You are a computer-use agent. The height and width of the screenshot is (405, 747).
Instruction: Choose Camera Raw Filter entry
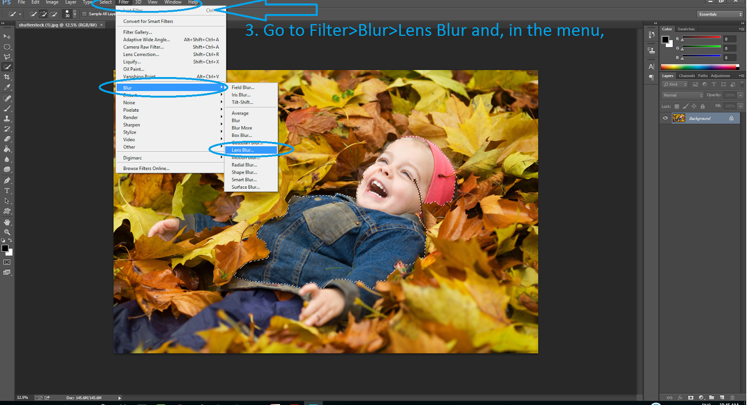pyautogui.click(x=171, y=47)
